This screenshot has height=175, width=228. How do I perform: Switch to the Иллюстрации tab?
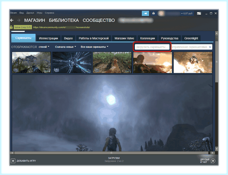pyautogui.click(x=48, y=38)
